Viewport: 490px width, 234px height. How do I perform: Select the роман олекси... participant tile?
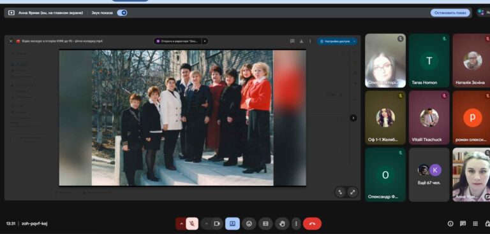pos(471,118)
